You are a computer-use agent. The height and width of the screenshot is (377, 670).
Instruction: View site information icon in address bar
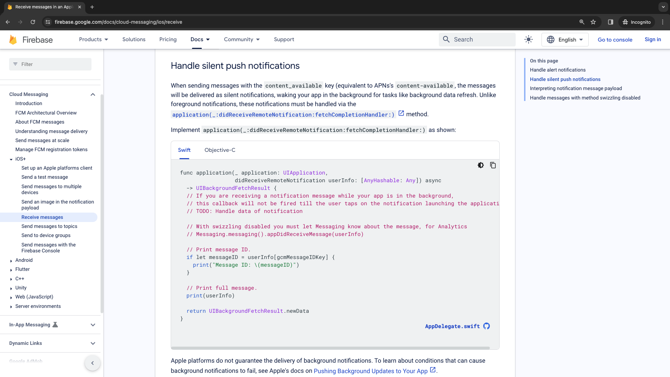(x=48, y=22)
